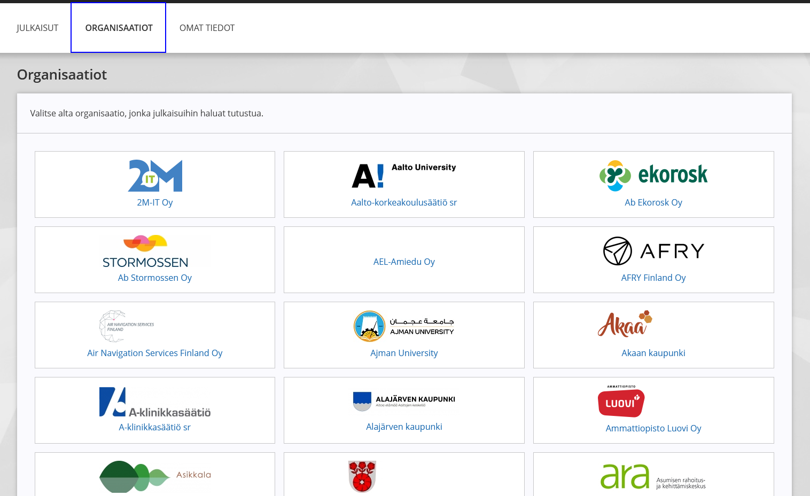810x496 pixels.
Task: Click the Aalto University logo
Action: pyautogui.click(x=404, y=176)
